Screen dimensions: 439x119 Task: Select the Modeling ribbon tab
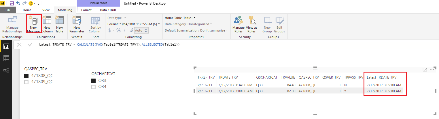coord(65,10)
